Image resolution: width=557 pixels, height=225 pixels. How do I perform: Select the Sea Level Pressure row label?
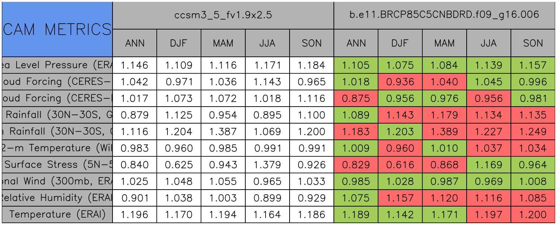tap(57, 65)
